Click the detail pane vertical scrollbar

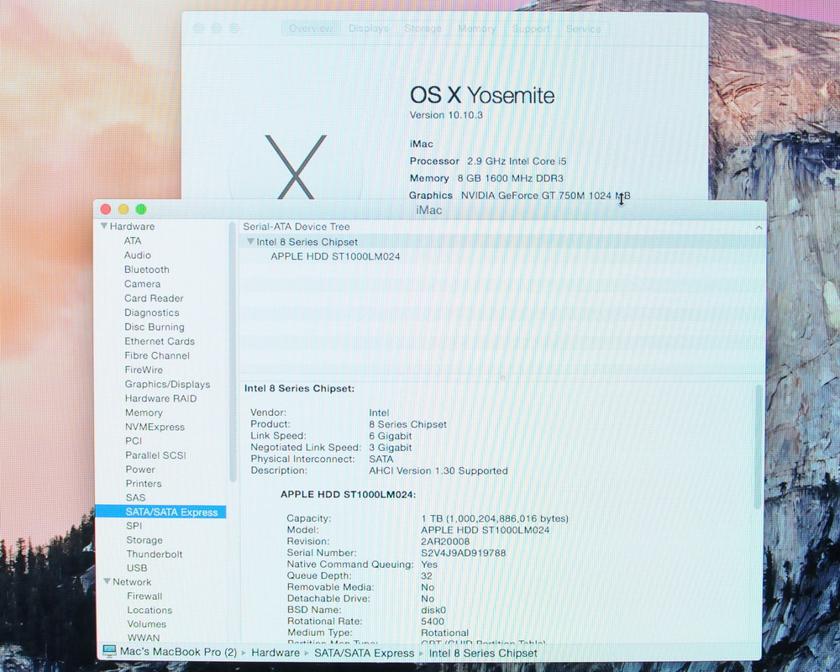(x=758, y=446)
